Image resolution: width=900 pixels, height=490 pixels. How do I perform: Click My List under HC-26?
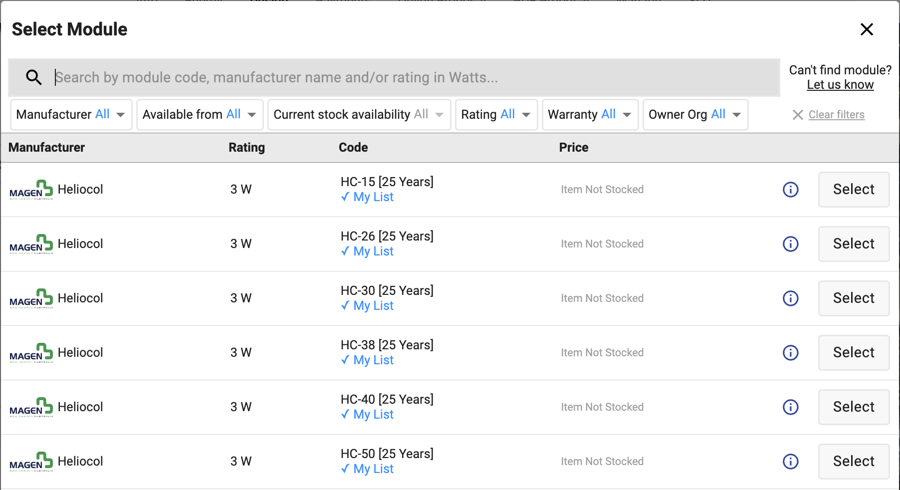click(x=367, y=251)
